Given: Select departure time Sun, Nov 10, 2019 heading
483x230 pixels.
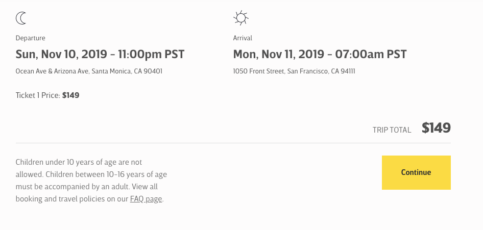Looking at the screenshot, I should 100,55.
